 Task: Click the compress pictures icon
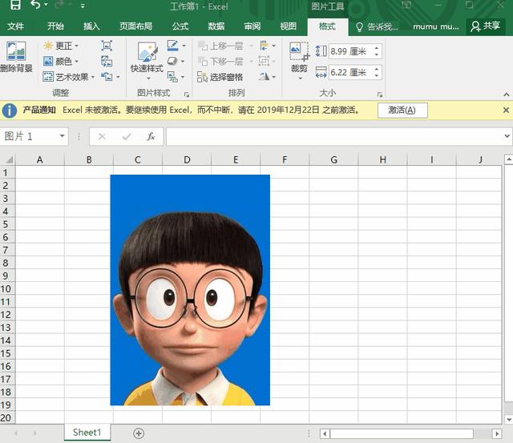[x=107, y=46]
